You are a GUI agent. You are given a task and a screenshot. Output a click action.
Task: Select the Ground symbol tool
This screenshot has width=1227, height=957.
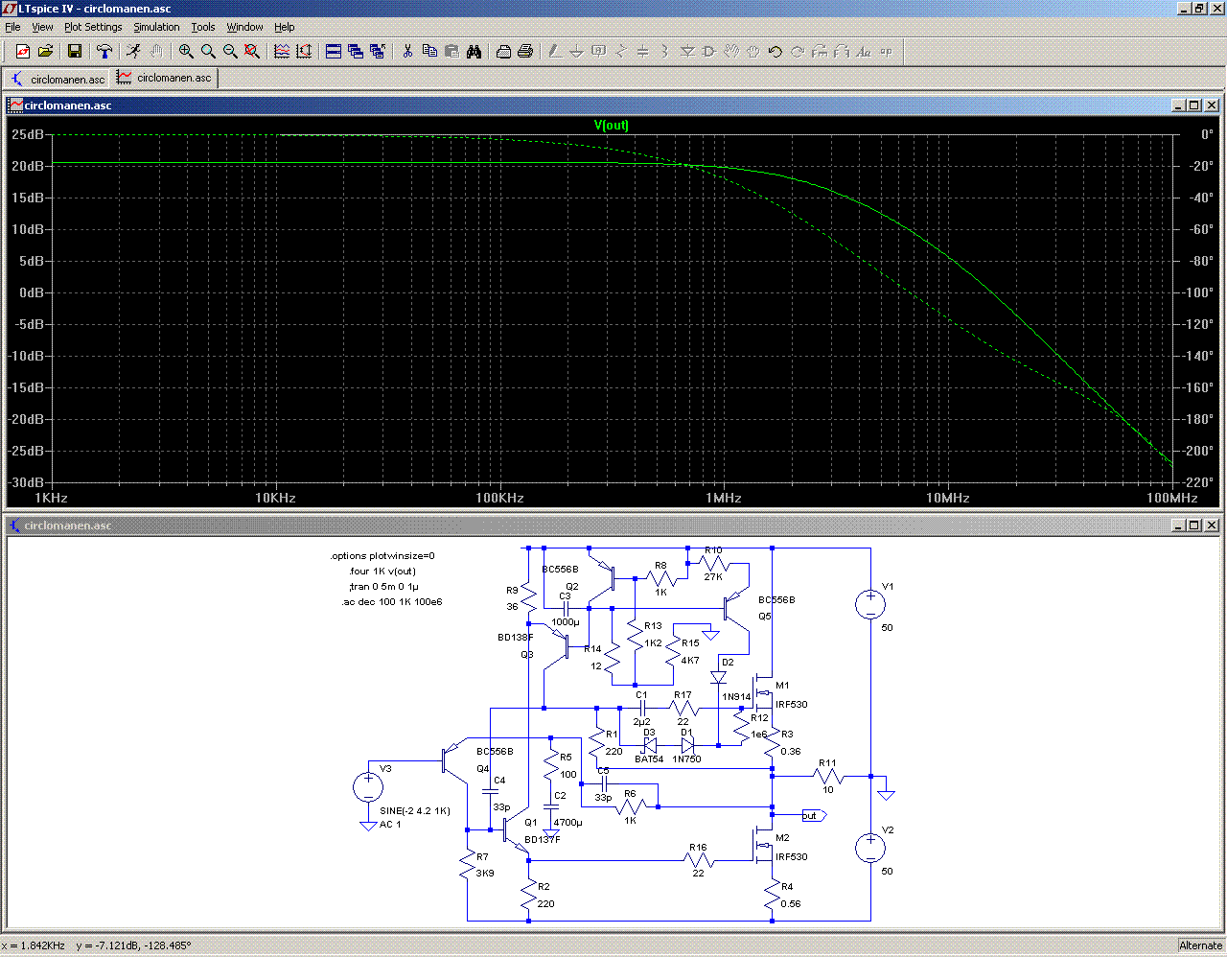pos(577,52)
